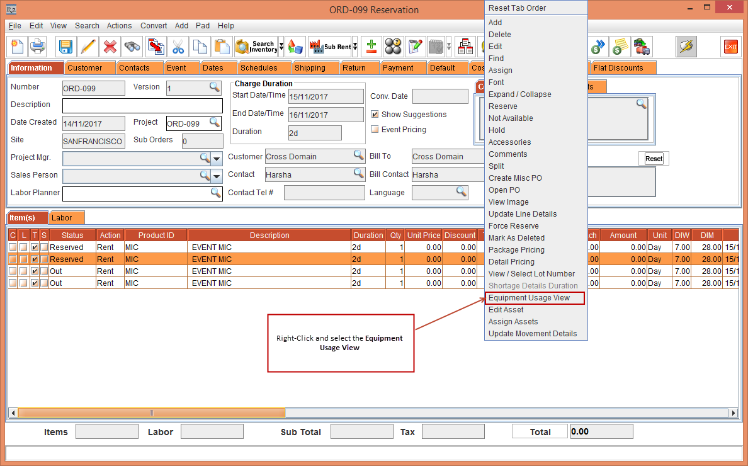Click the Sub Rent toolbar button
The width and height of the screenshot is (748, 466).
(329, 47)
